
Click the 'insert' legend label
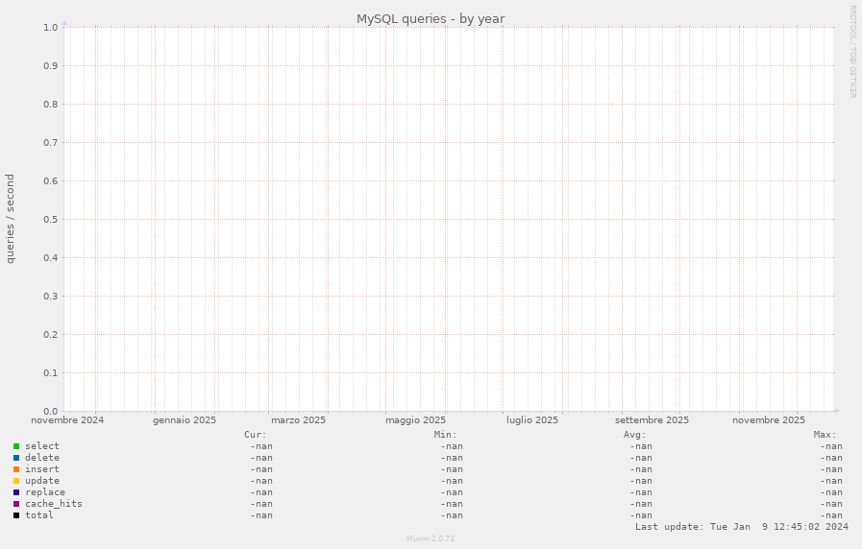pyautogui.click(x=41, y=469)
